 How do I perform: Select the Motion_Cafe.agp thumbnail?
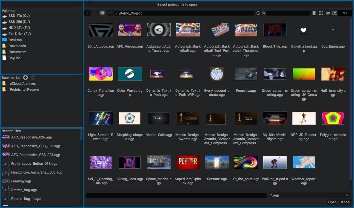(x=159, y=118)
